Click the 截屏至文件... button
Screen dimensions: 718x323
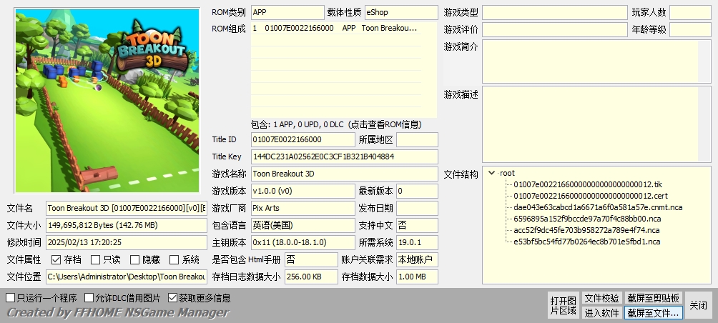[653, 312]
